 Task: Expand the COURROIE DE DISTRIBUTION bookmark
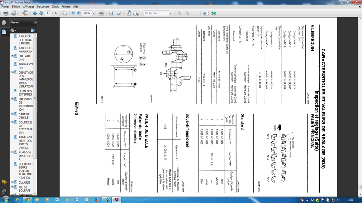coord(13,122)
